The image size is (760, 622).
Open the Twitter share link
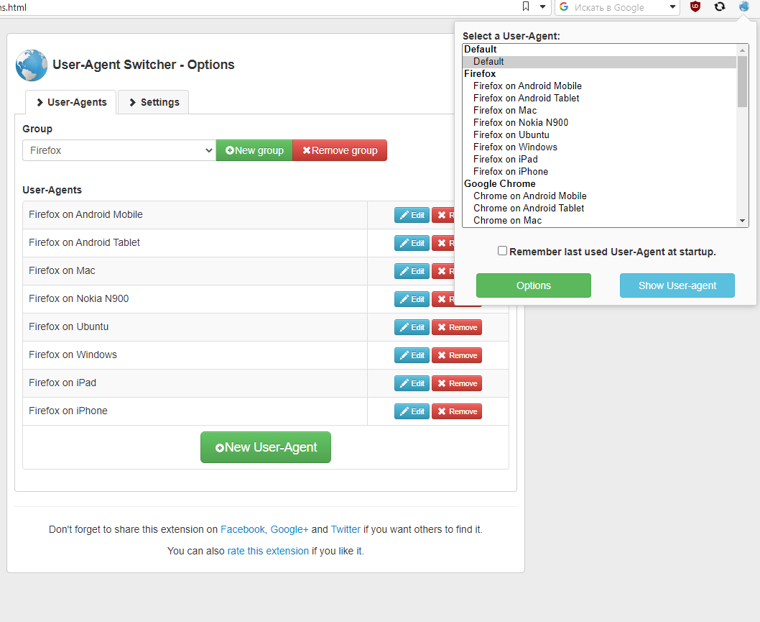coord(346,529)
